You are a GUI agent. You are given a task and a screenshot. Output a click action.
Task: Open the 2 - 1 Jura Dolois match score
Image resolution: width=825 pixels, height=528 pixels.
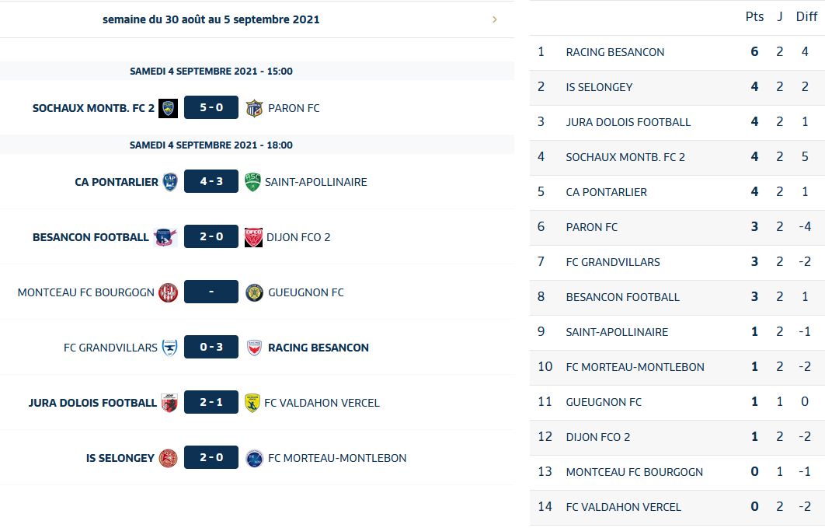click(x=211, y=403)
